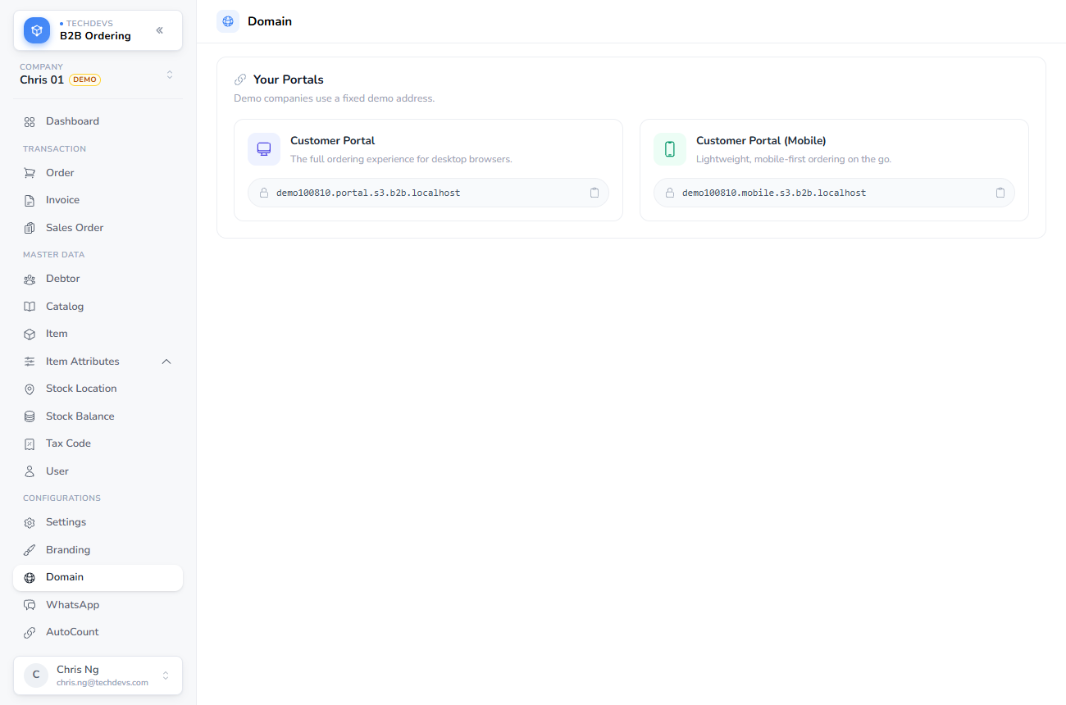This screenshot has width=1066, height=705.
Task: Click the Tax Code receipt icon
Action: pos(30,443)
